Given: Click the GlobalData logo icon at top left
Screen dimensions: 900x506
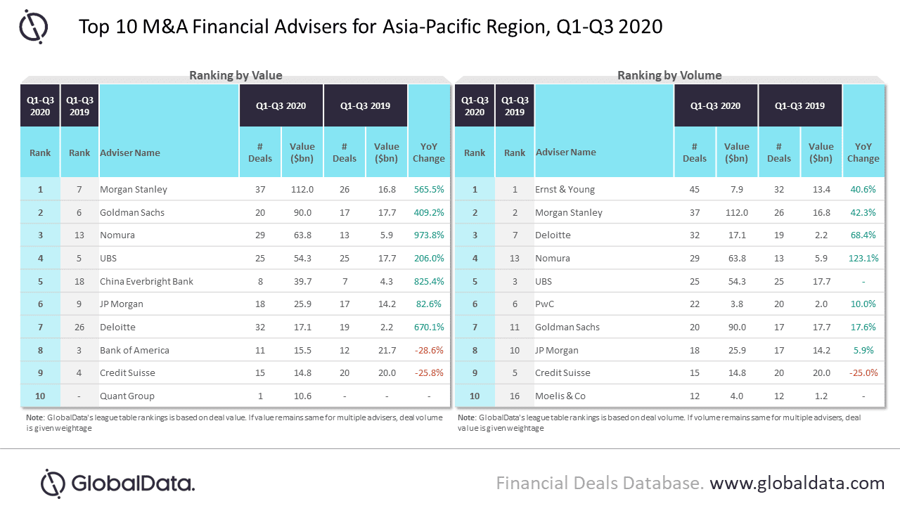Looking at the screenshot, I should click(33, 27).
